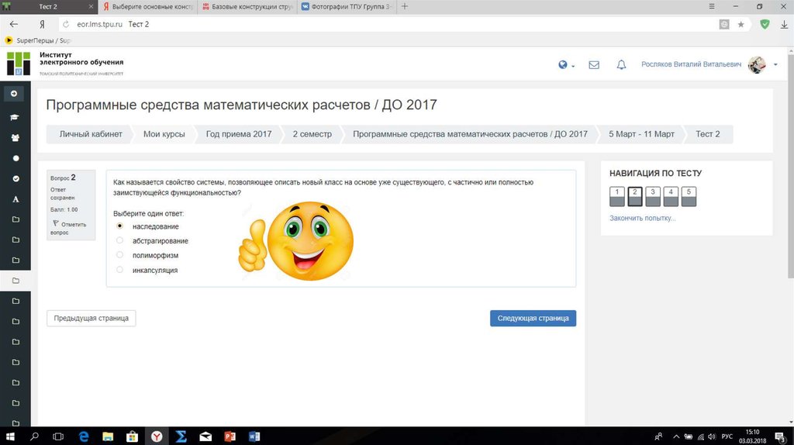Bookmark page with star icon
The width and height of the screenshot is (794, 445).
(x=741, y=24)
